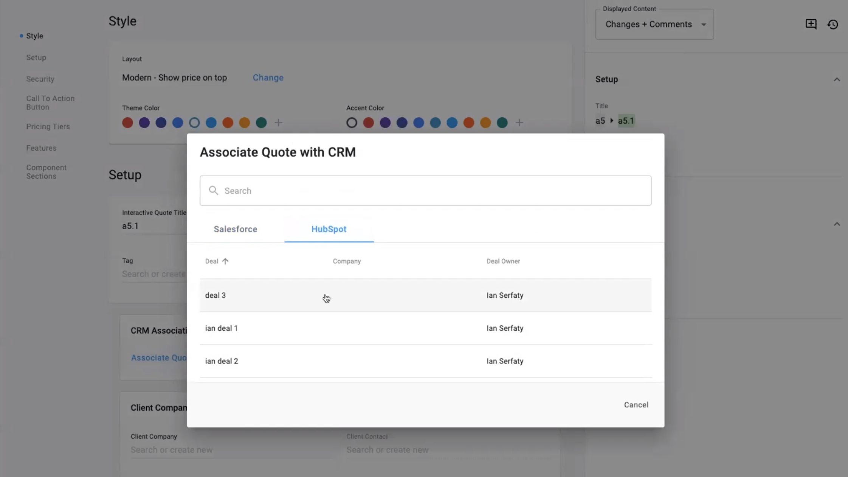Open Component Sections in the sidebar
The image size is (848, 477).
(x=46, y=172)
